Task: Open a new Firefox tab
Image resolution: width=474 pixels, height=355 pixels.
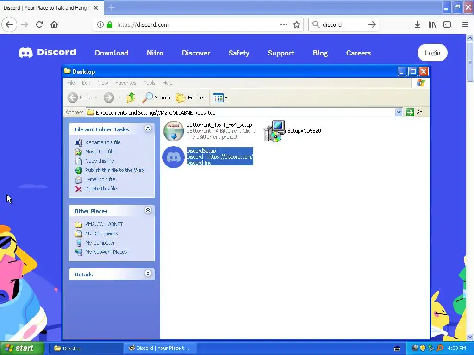Action: tap(112, 7)
